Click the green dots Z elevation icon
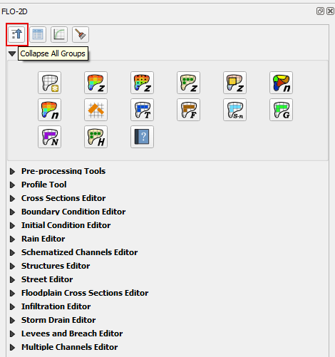 point(189,83)
